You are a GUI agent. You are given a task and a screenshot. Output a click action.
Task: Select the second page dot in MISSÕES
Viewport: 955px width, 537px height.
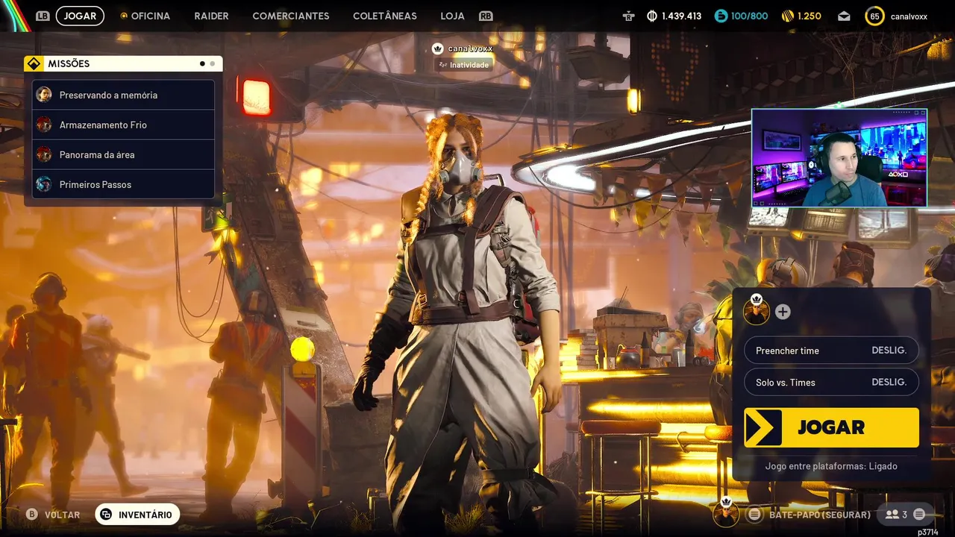pyautogui.click(x=213, y=63)
